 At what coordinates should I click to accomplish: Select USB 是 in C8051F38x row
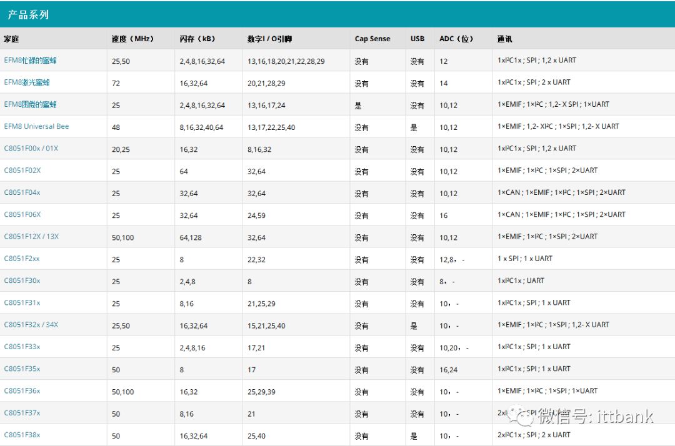414,435
